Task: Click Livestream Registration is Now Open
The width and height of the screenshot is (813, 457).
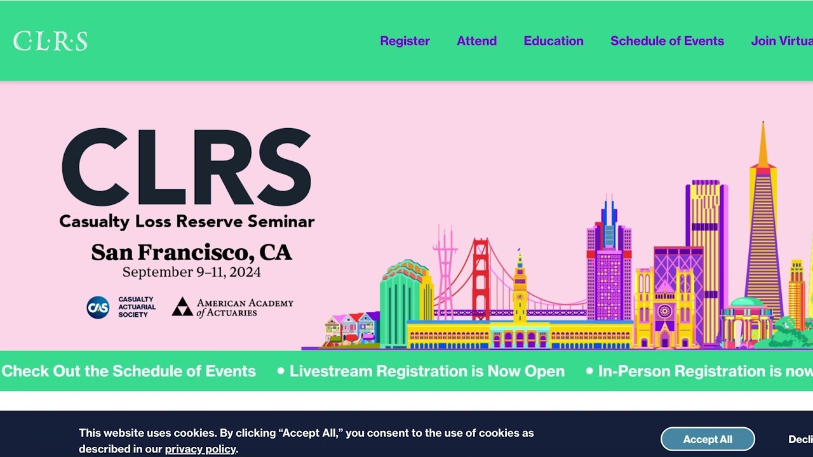Action: (x=427, y=371)
